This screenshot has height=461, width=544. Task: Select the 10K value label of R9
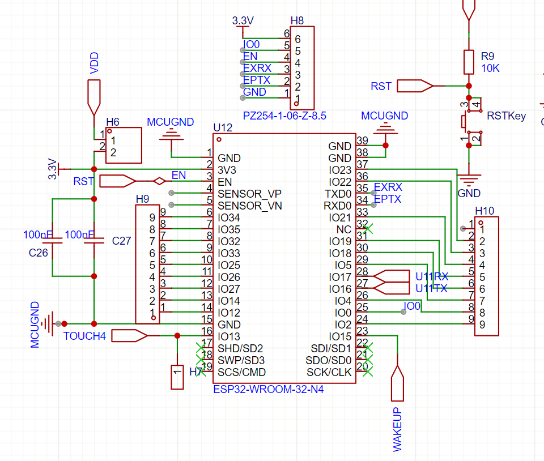point(491,68)
